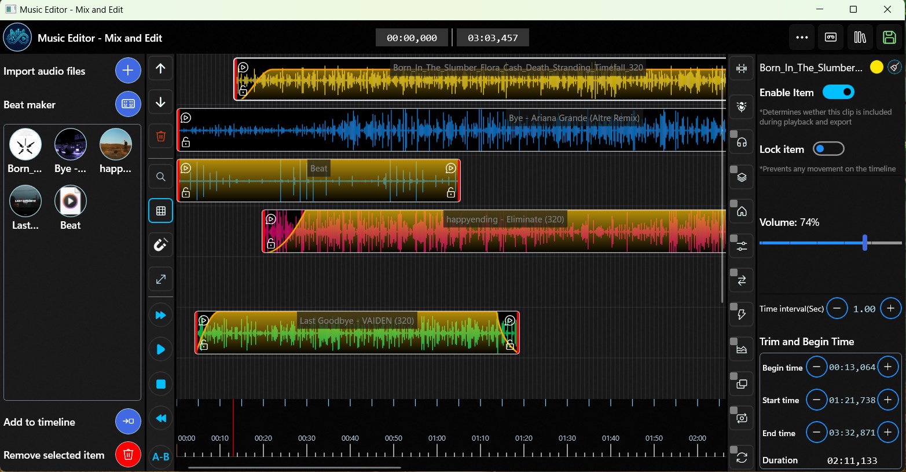Toggle Lock item to prevent timeline movement
The image size is (906, 472).
point(828,148)
